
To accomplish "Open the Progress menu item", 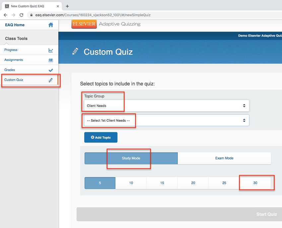I will pos(29,50).
